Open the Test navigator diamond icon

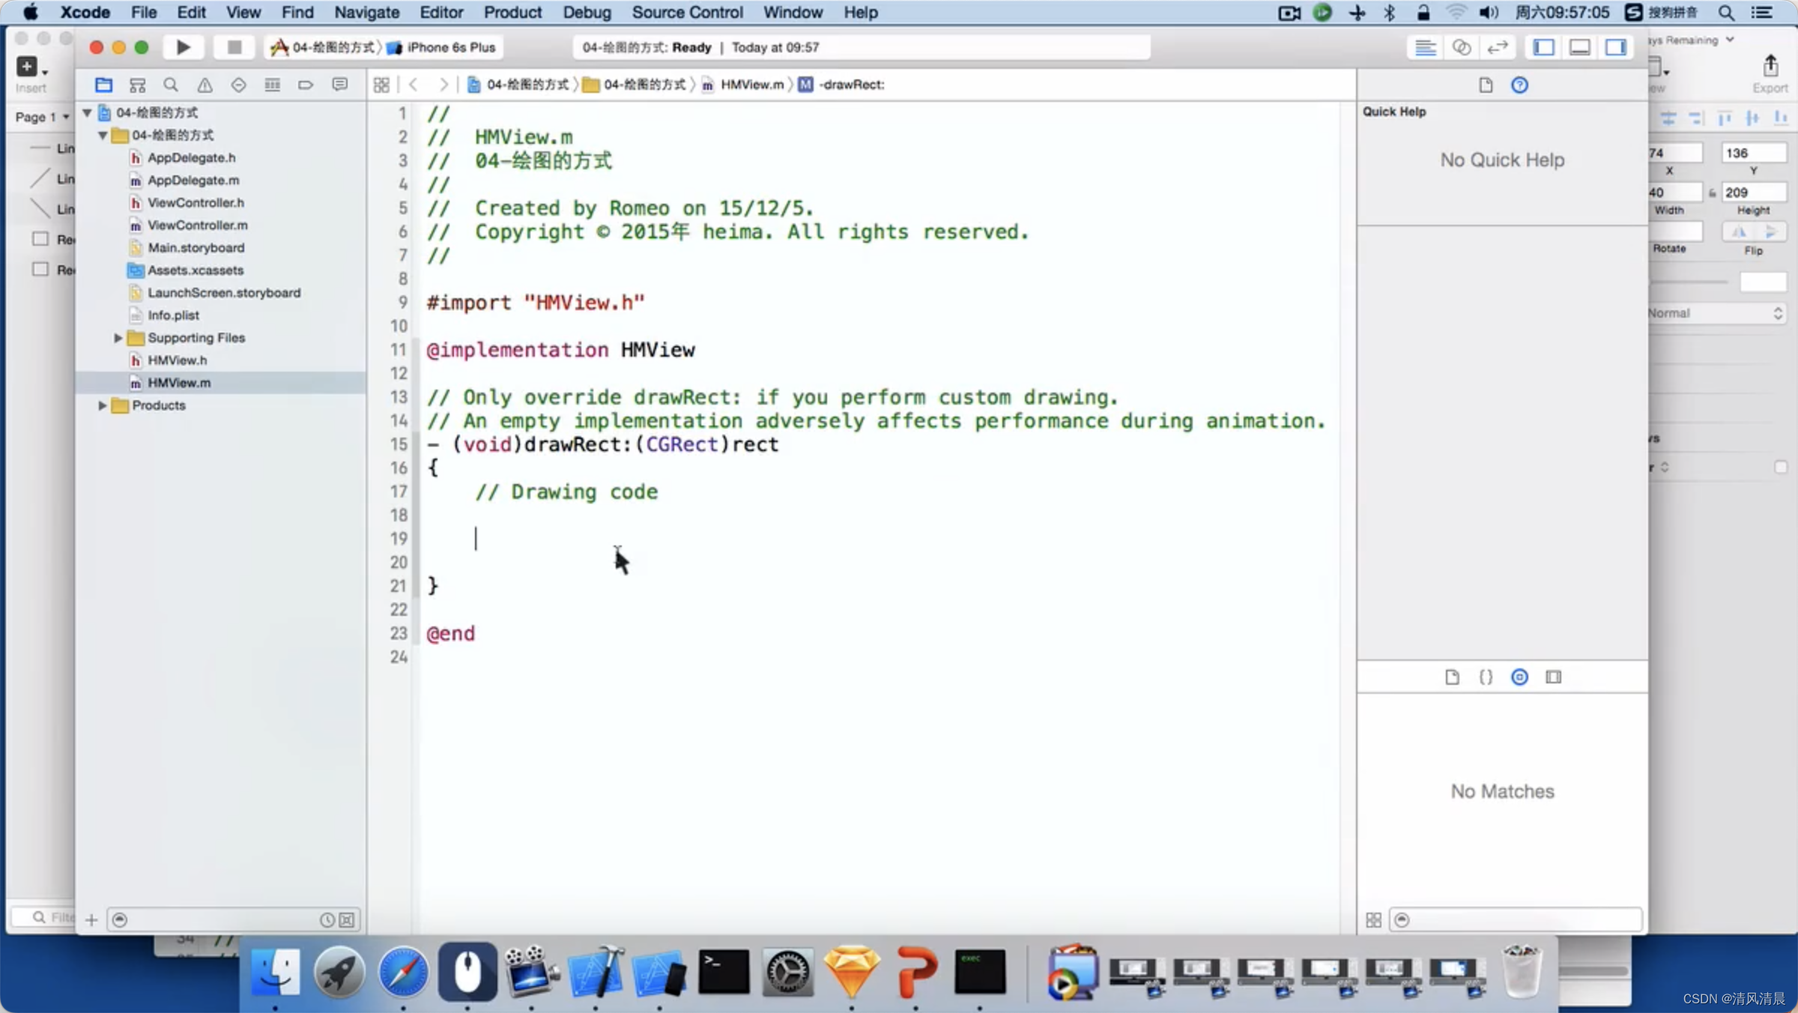238,85
